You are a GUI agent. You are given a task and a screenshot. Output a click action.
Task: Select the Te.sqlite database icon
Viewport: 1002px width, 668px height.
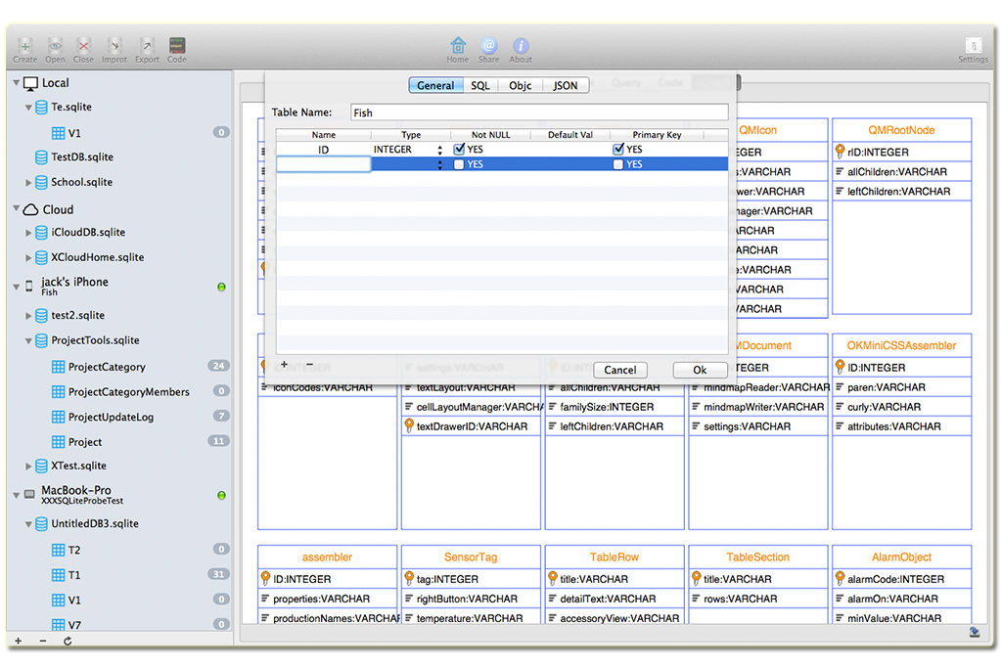click(41, 108)
